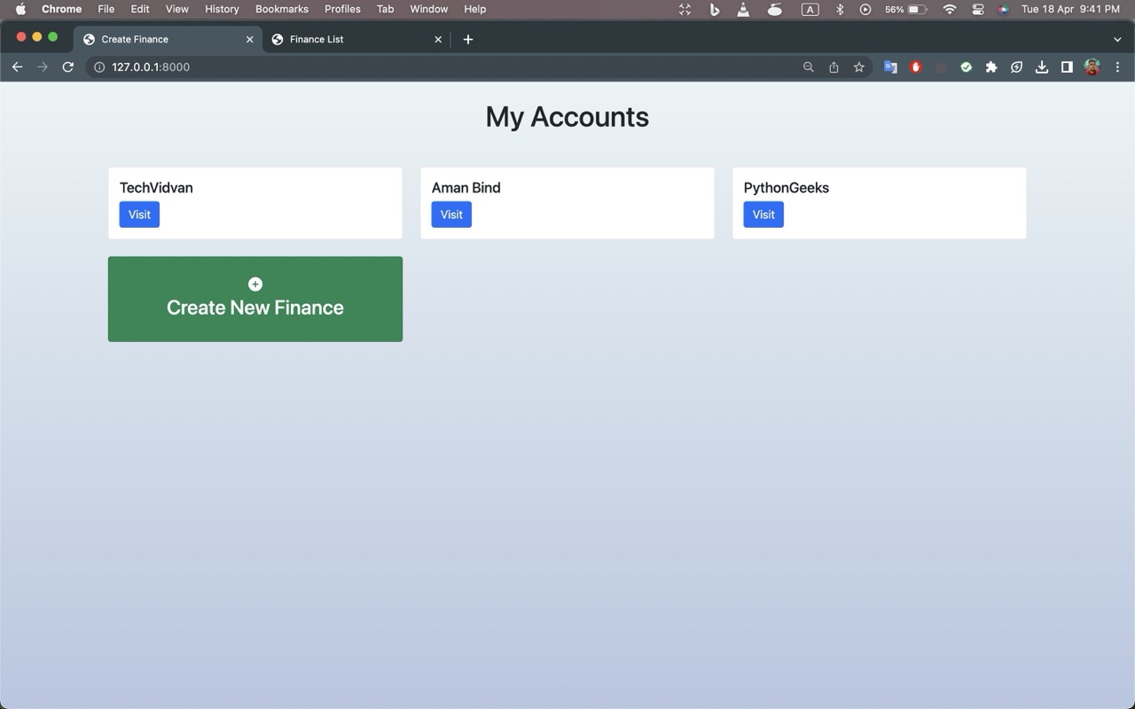Open the Bookmarks menu

[x=282, y=9]
